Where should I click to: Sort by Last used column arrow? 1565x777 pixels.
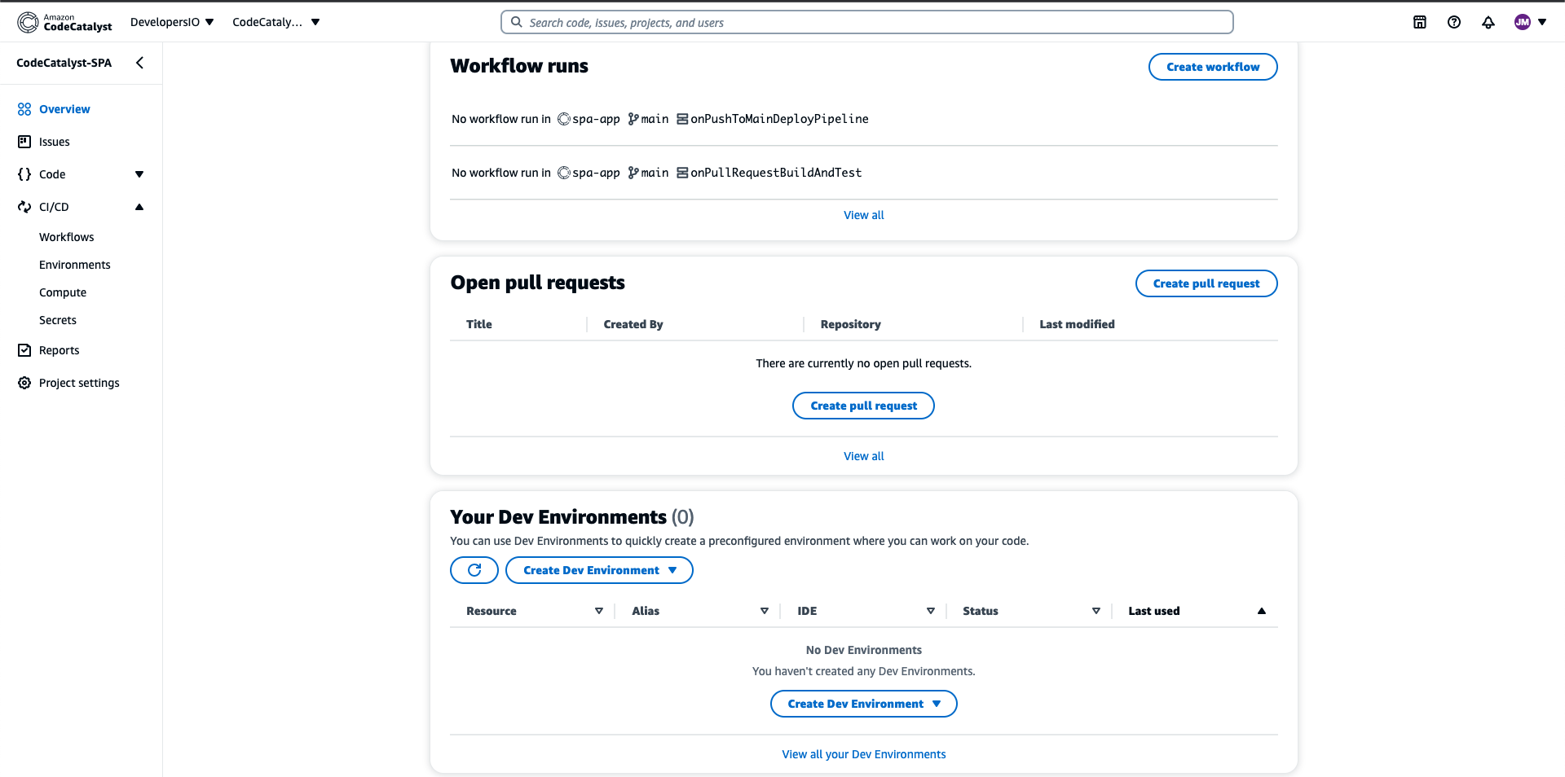pyautogui.click(x=1262, y=611)
